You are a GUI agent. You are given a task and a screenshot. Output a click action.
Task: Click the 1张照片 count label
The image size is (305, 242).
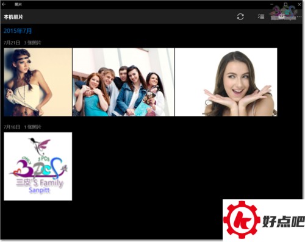32,127
